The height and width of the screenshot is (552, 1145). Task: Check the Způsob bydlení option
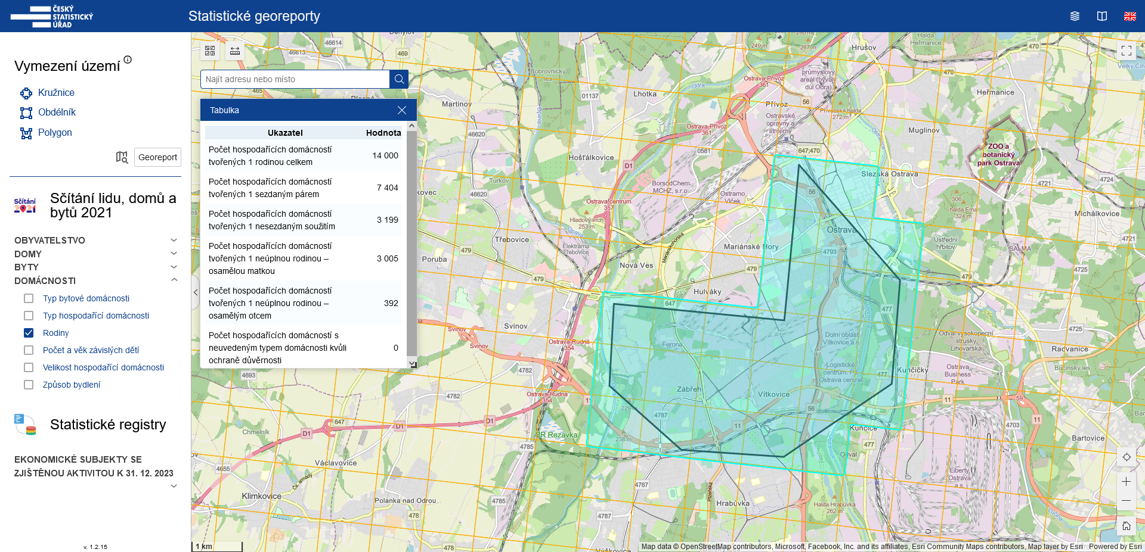[29, 385]
